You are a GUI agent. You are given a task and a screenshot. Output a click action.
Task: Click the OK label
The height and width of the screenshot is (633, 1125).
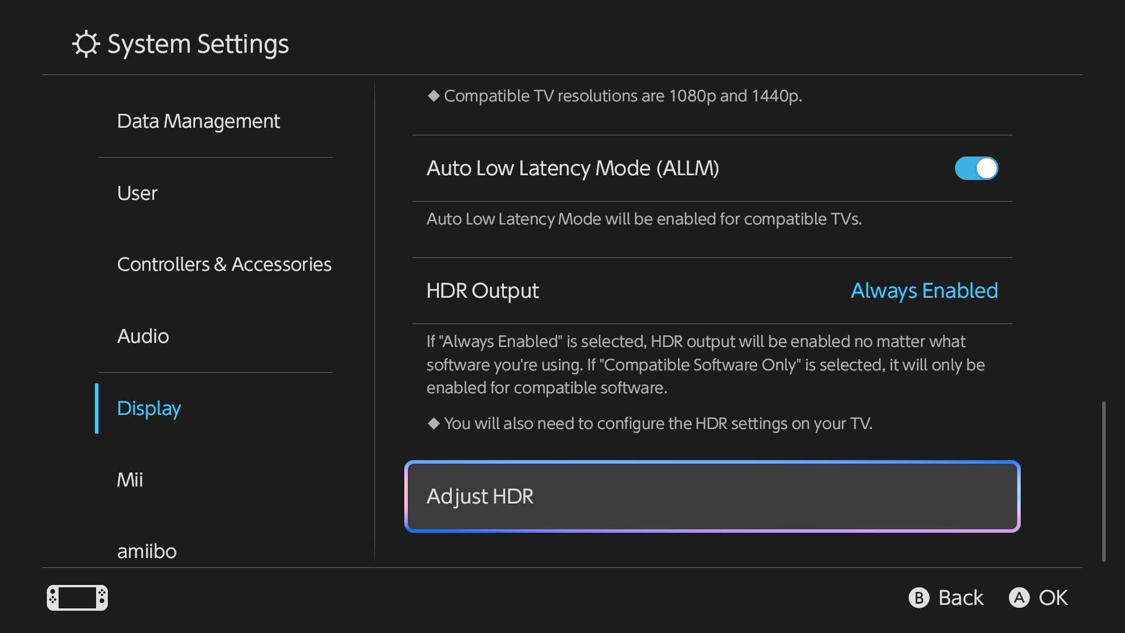point(1053,598)
